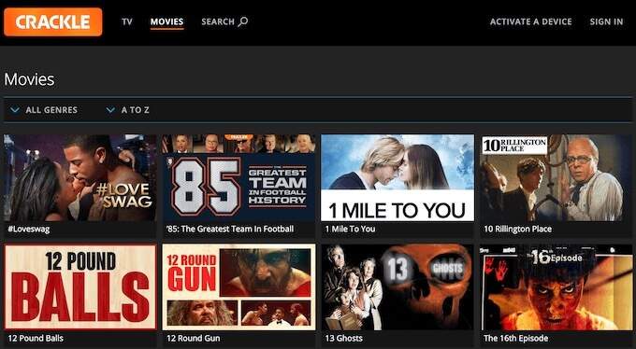Select the MOVIES tab
The width and height of the screenshot is (636, 349).
(166, 21)
